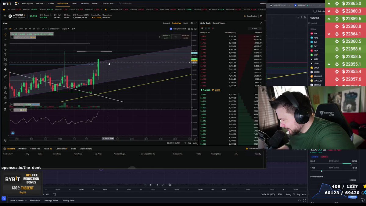Toggle the page layout icon beside Copy Trading
This screenshot has width=366, height=206.
point(260,16)
